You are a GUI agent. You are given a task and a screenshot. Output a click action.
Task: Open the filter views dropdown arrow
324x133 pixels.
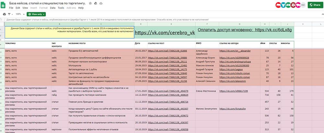(12, 14)
